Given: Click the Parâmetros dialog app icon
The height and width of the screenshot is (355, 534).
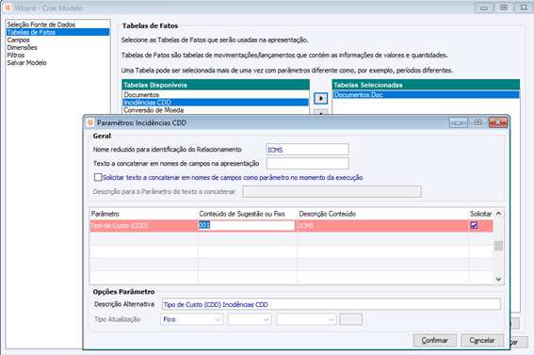Looking at the screenshot, I should pyautogui.click(x=89, y=122).
